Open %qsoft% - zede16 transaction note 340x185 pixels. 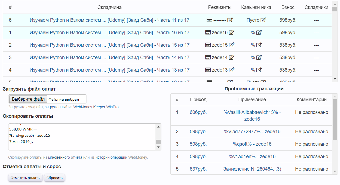252,144
